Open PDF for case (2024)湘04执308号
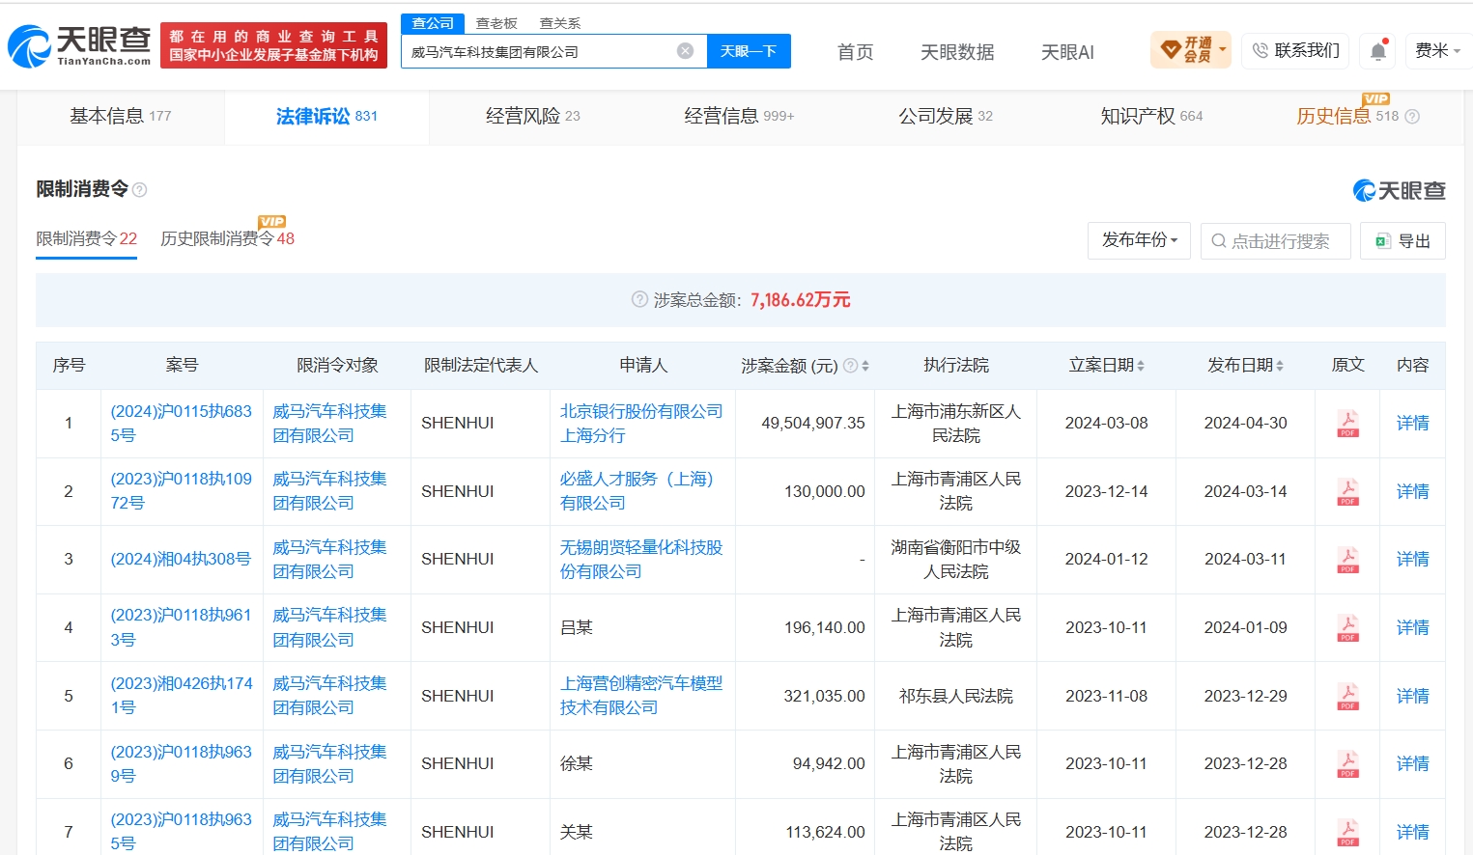The image size is (1473, 855). pyautogui.click(x=1347, y=559)
